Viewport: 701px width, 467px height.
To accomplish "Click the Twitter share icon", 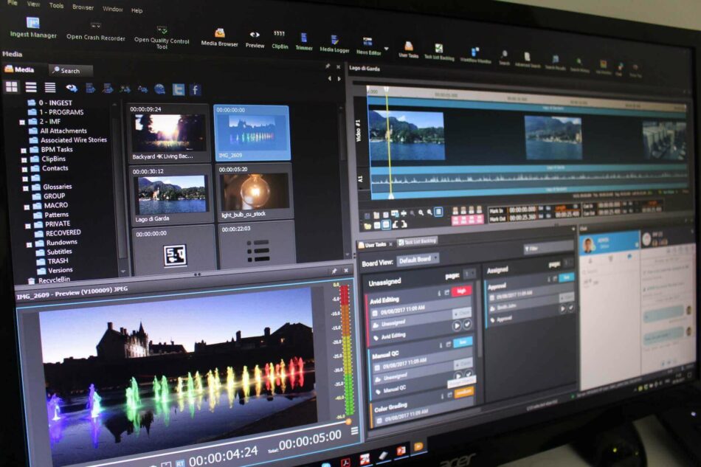I will [x=178, y=89].
